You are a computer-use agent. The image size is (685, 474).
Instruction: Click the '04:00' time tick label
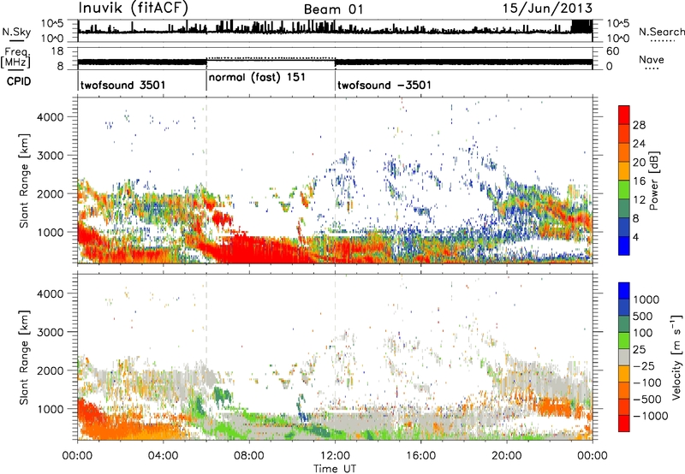[163, 456]
